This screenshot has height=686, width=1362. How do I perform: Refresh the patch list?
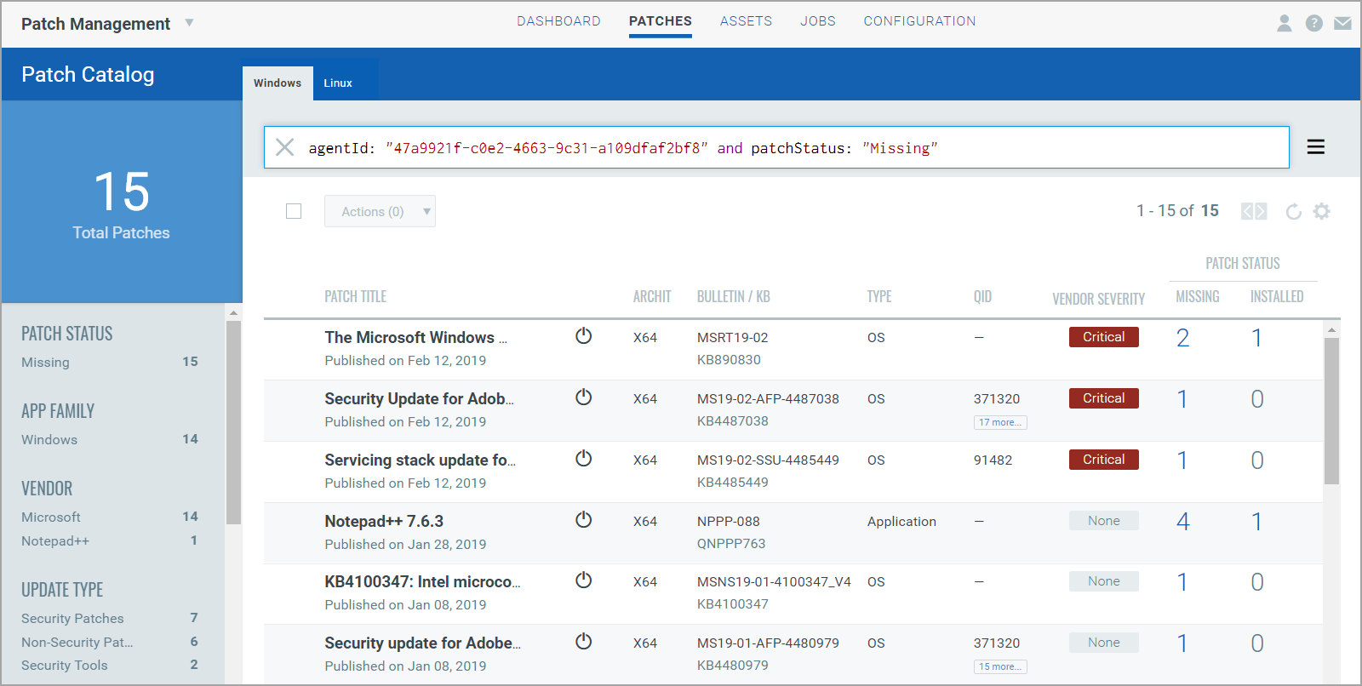(1293, 211)
